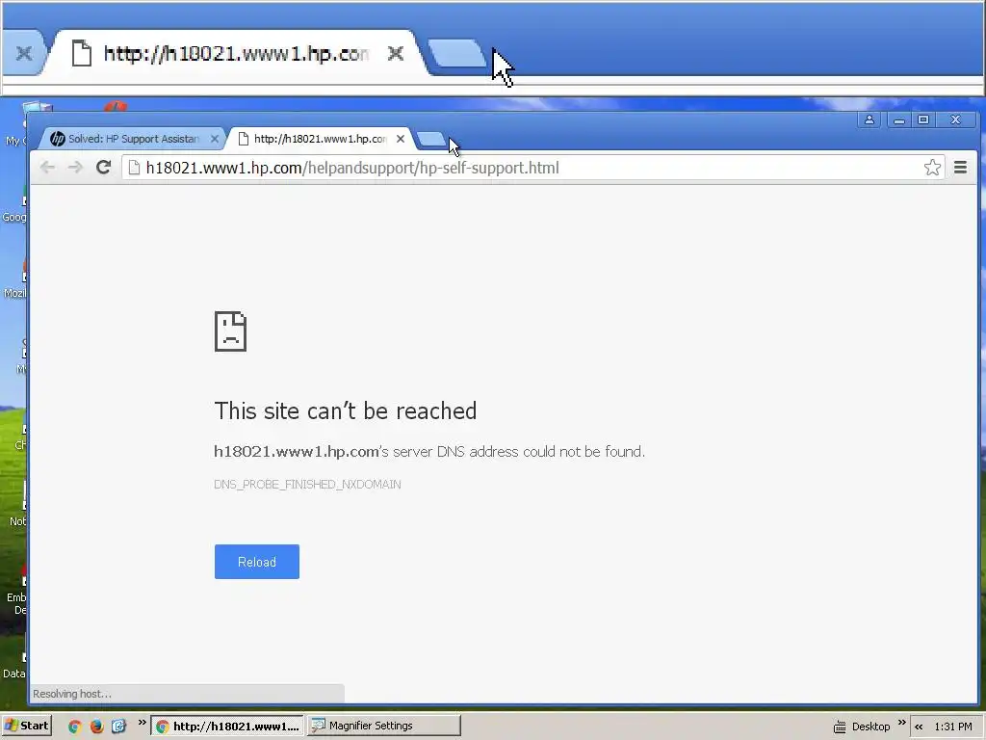Click 'Resolving host...' status text
The image size is (986, 740).
[x=71, y=694]
